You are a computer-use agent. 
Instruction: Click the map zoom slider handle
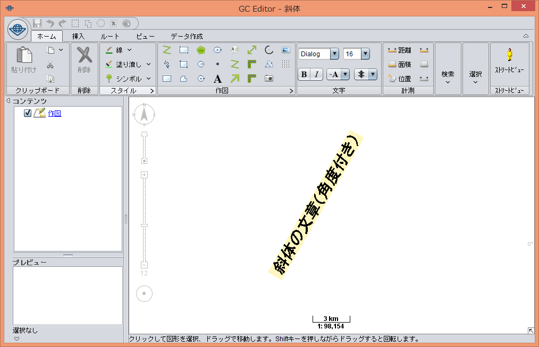point(145,225)
